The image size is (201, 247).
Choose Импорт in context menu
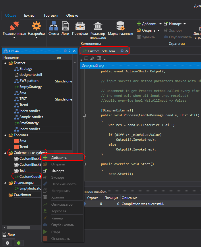click(63, 171)
